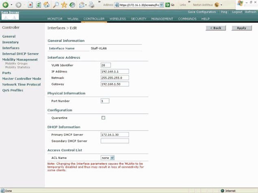
Task: Click the browser Refresh page icon
Action: tap(39, 5)
